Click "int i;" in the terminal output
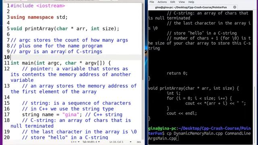The image size is (258, 145). tap(174, 93)
